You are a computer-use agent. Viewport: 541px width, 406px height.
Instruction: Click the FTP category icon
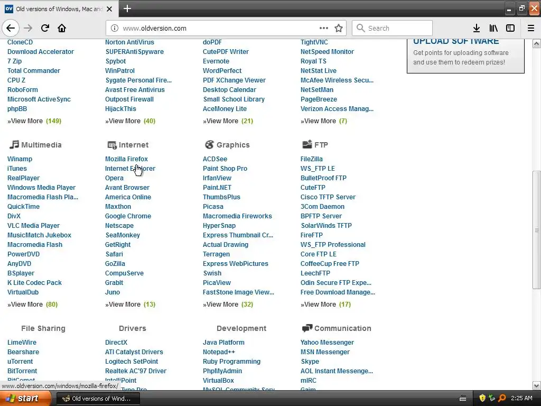coord(307,144)
